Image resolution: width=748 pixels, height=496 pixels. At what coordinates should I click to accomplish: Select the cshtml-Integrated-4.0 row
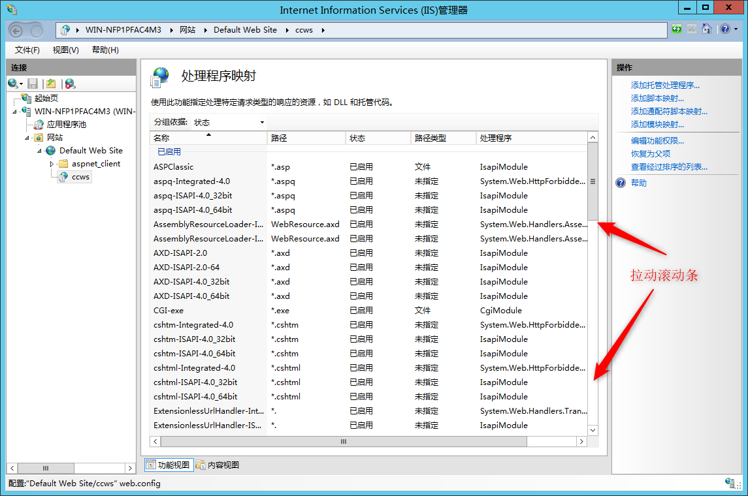[368, 368]
